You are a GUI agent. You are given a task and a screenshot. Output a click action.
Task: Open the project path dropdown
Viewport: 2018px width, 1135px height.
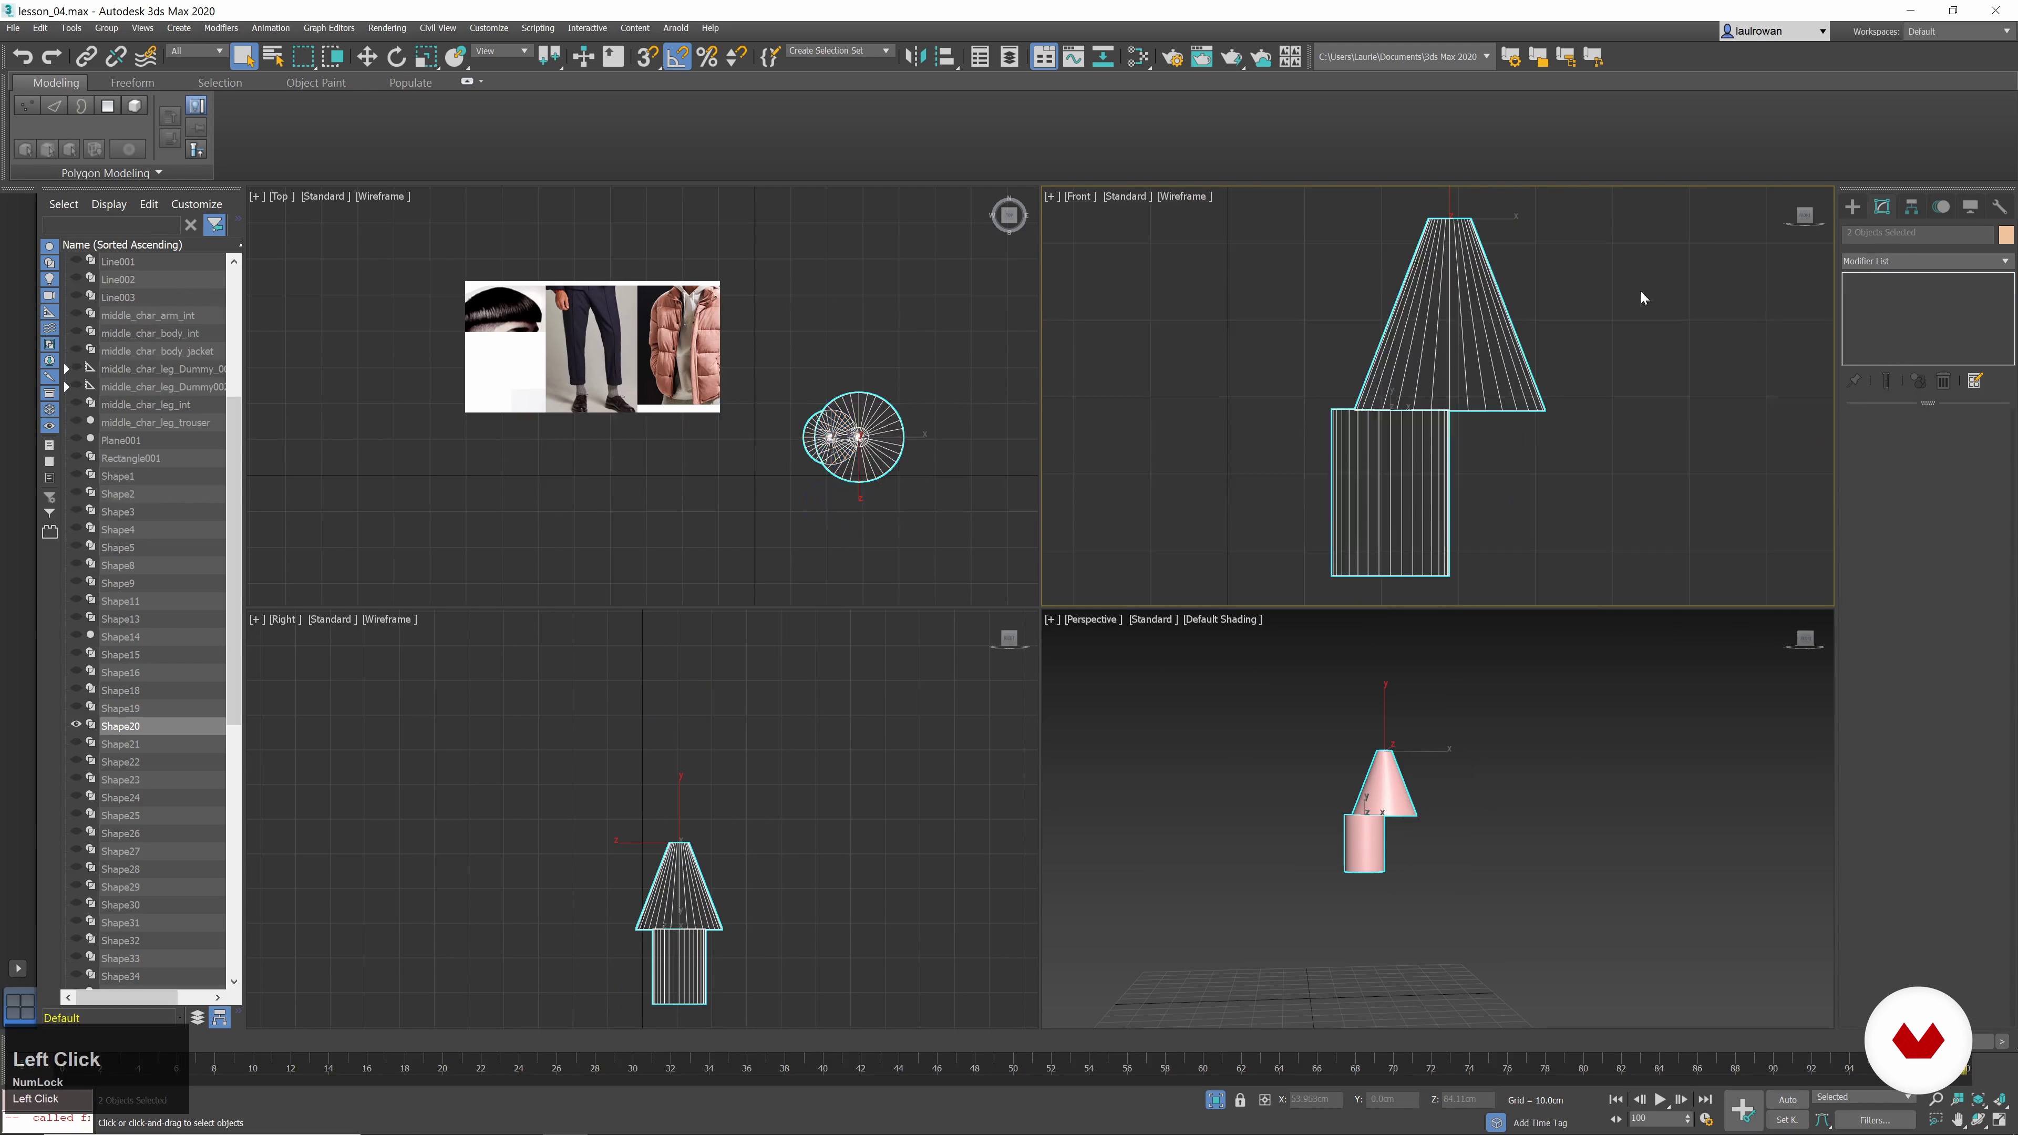(1404, 56)
